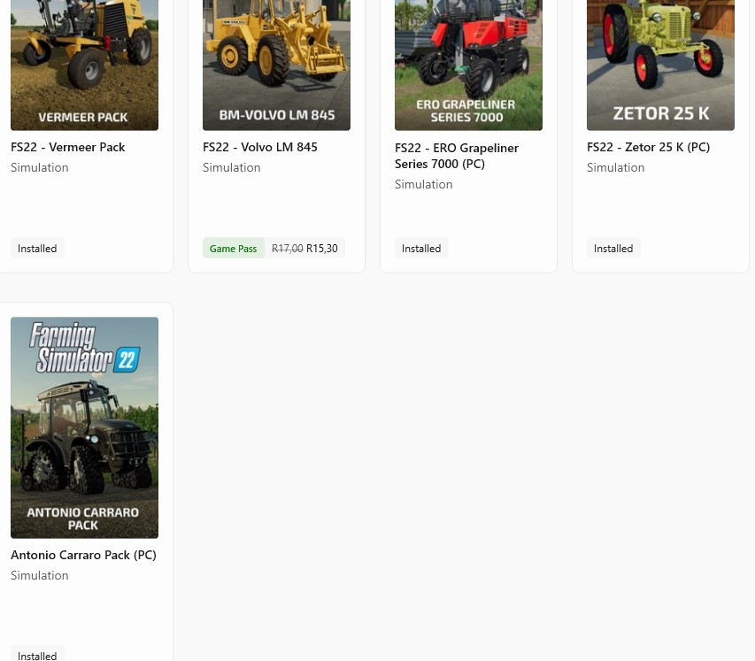Click the Game Pass badge on Volvo card
Screen dimensions: 755x661
(x=234, y=249)
